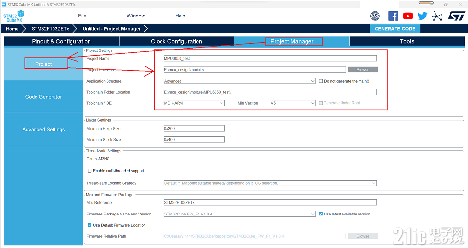Select the STM32F103ZETx breadcrumb
The width and height of the screenshot is (468, 248).
(50, 29)
